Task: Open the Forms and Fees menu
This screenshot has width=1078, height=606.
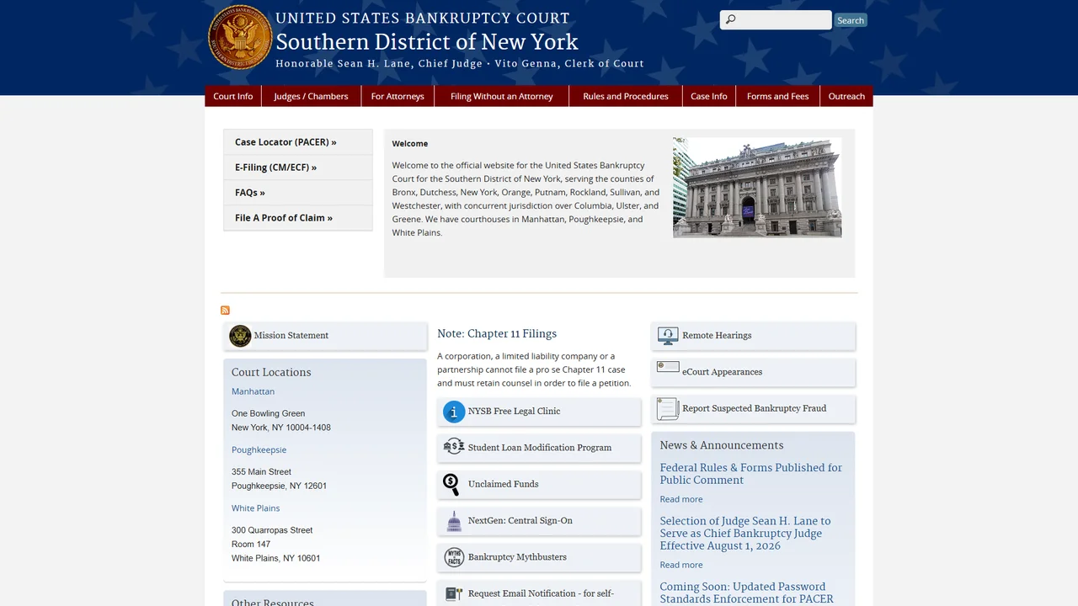Action: click(x=777, y=96)
